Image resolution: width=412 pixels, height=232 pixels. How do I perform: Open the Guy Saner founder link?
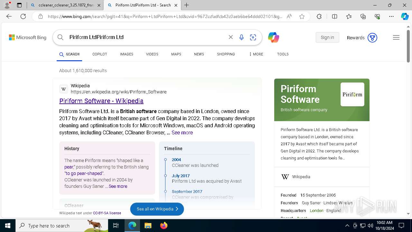tap(311, 203)
